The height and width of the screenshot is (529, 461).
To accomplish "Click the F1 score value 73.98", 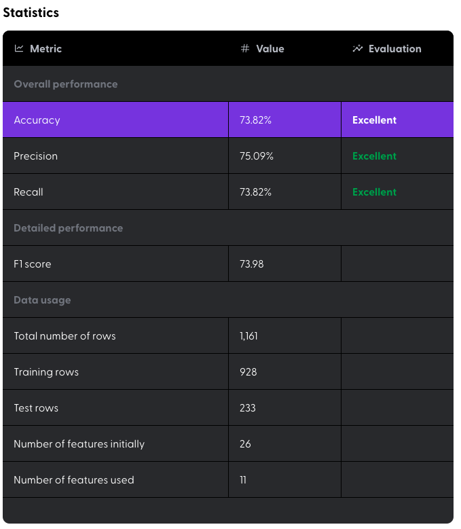I will tap(252, 264).
